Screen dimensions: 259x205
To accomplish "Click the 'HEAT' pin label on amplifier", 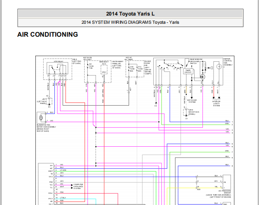I will point(51,171).
